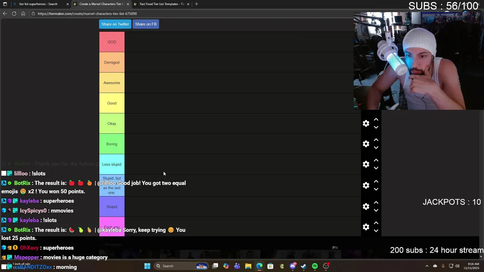Open settings gear for Okay tier
The image size is (484, 272).
[x=366, y=124]
